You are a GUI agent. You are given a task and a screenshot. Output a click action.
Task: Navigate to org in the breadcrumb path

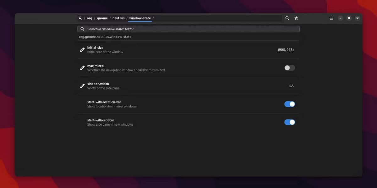click(x=89, y=18)
